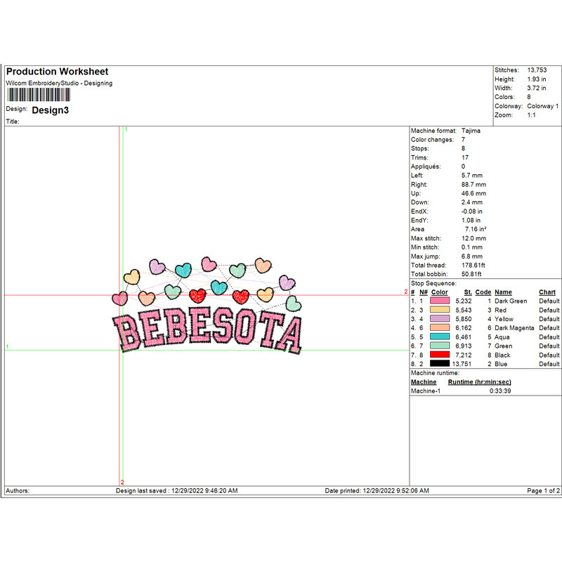The image size is (562, 562).
Task: Select the Machine-1 runtime row
Action: coord(461,391)
